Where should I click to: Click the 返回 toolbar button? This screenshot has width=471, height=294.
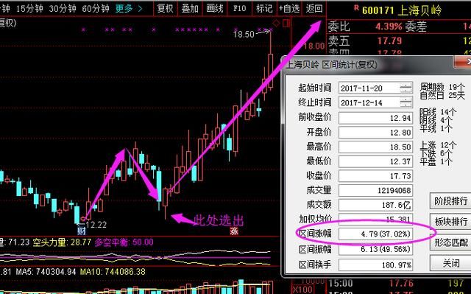pos(314,9)
